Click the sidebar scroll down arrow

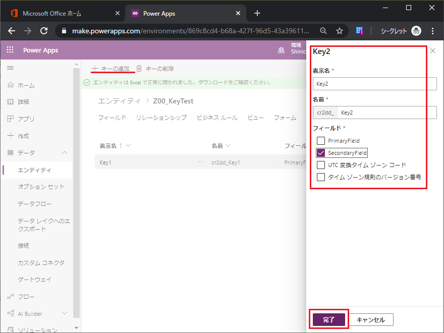tap(76, 328)
